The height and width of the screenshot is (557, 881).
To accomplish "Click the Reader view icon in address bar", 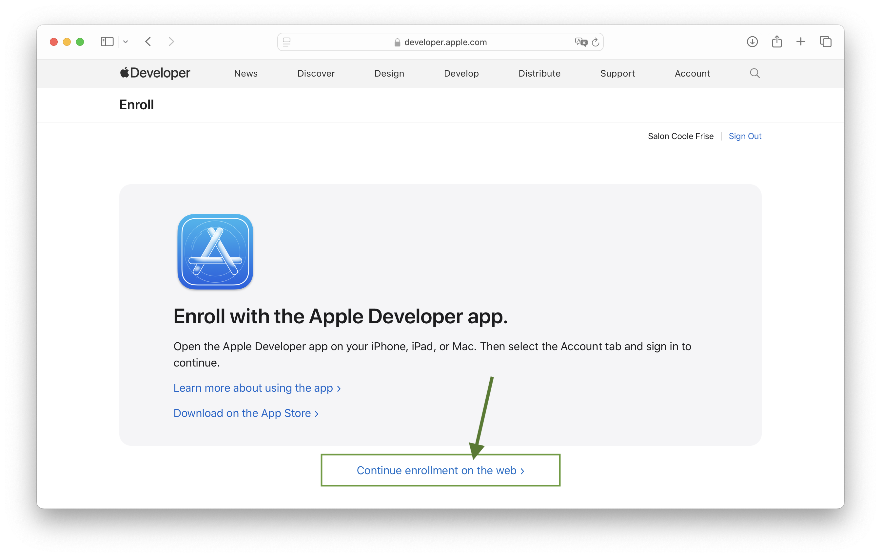I will click(x=286, y=42).
